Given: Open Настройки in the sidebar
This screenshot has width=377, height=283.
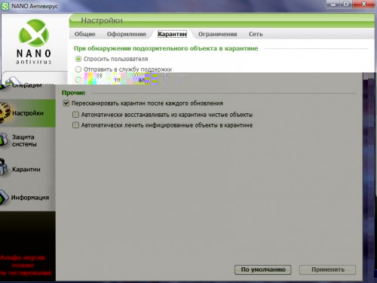Looking at the screenshot, I should click(x=28, y=113).
